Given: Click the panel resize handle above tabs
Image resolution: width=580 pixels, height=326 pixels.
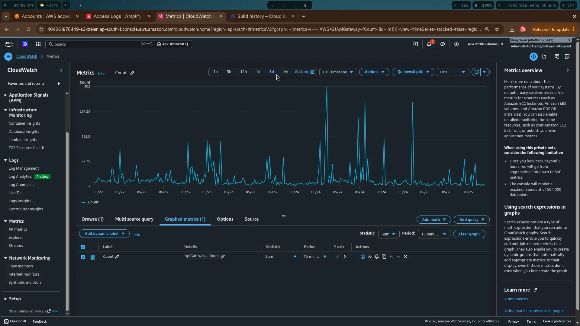Looking at the screenshot, I should pyautogui.click(x=284, y=216).
